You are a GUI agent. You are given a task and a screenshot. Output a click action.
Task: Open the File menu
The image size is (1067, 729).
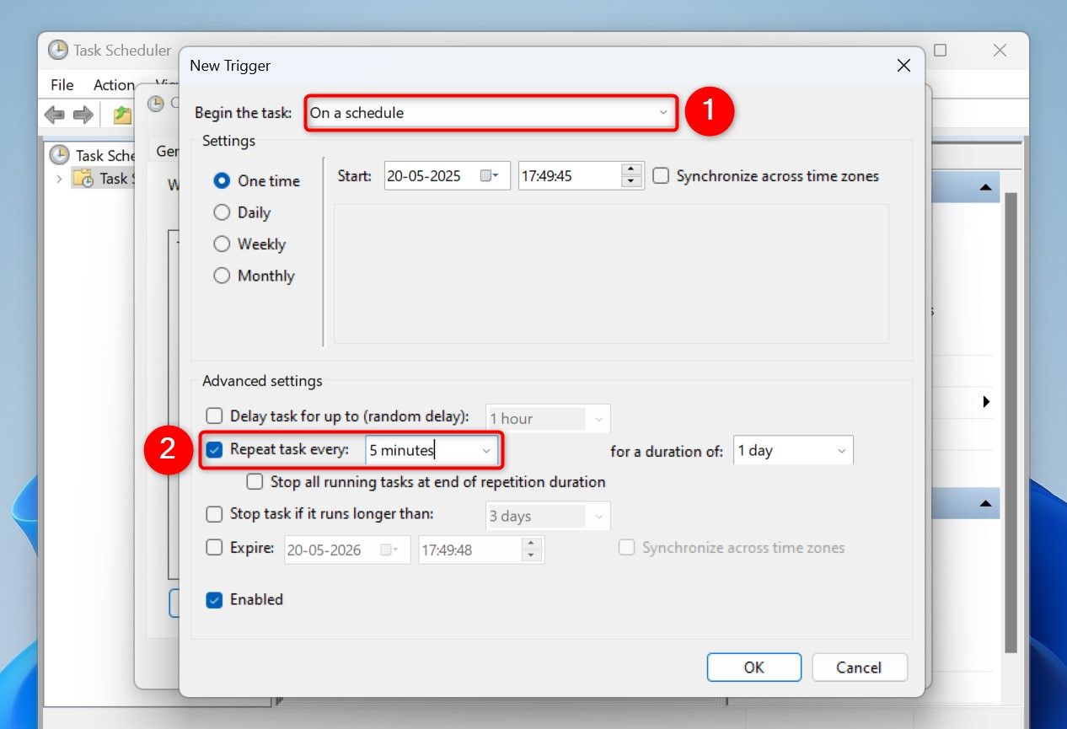pyautogui.click(x=62, y=85)
